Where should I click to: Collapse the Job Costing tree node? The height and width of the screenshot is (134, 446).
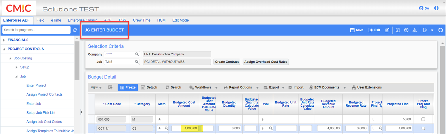(11, 58)
